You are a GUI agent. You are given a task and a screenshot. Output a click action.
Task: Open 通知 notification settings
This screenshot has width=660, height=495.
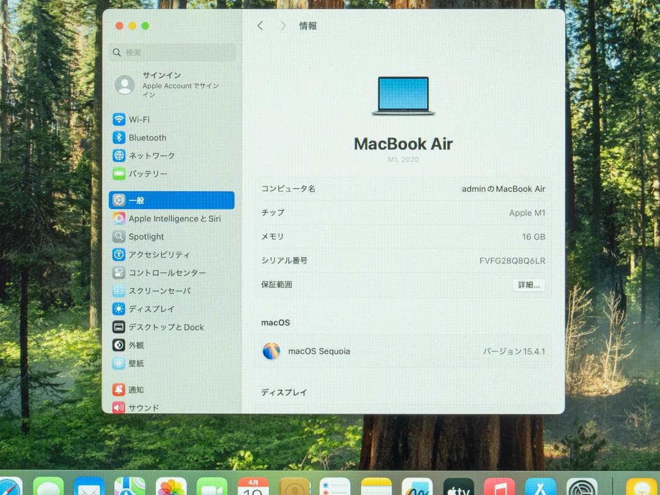point(172,390)
